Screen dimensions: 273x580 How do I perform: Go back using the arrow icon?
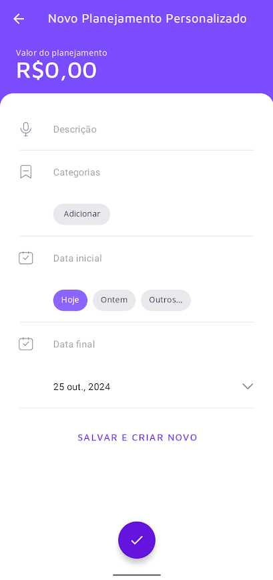pos(19,19)
